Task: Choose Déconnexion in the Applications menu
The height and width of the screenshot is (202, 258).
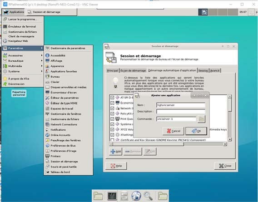Action: pyautogui.click(x=23, y=84)
